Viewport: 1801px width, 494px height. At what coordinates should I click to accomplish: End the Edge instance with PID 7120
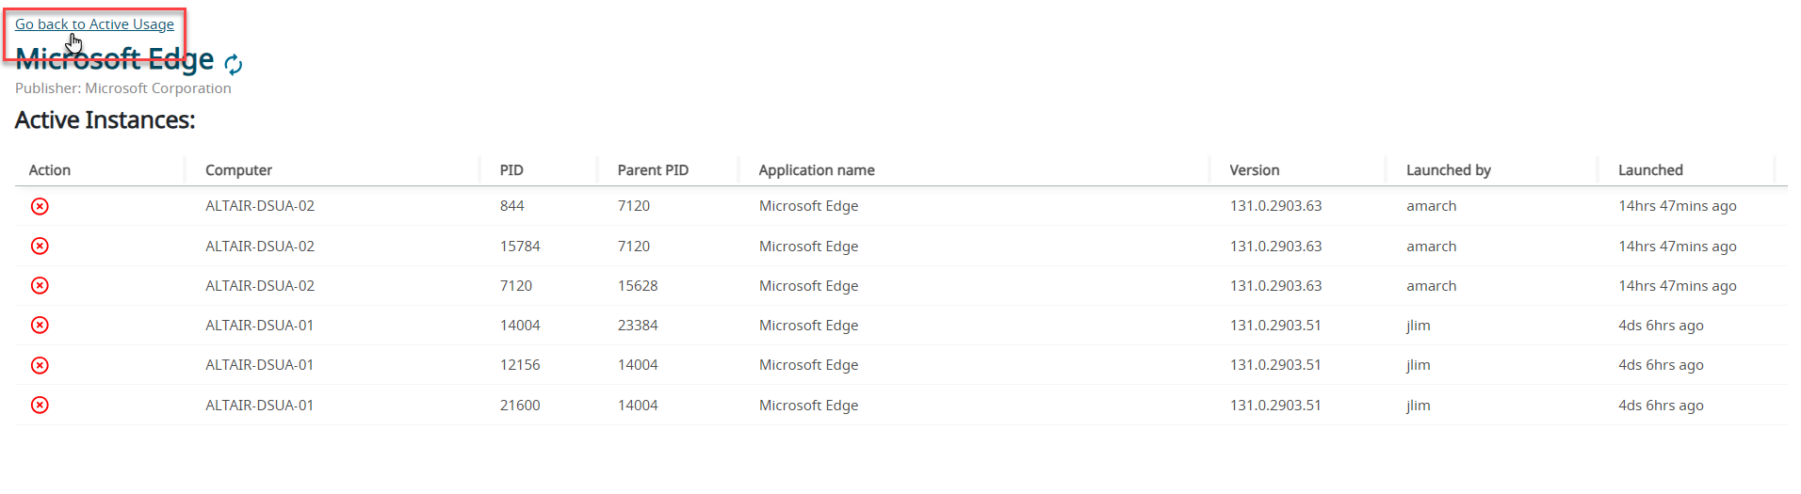tap(40, 285)
